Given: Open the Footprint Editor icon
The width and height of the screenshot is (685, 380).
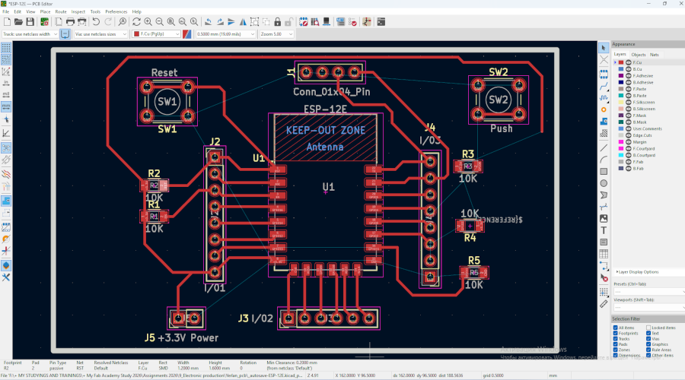Looking at the screenshot, I should [x=303, y=22].
